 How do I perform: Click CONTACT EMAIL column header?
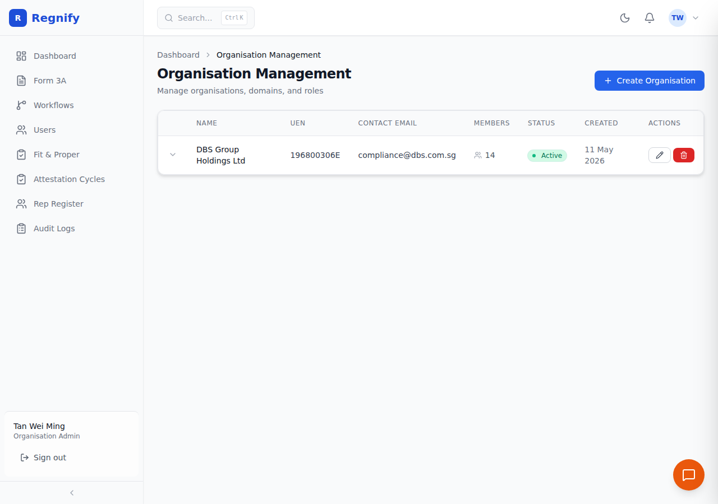coord(388,123)
